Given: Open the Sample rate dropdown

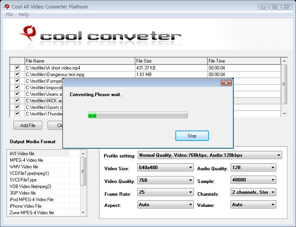Looking at the screenshot, I should coord(253,180).
